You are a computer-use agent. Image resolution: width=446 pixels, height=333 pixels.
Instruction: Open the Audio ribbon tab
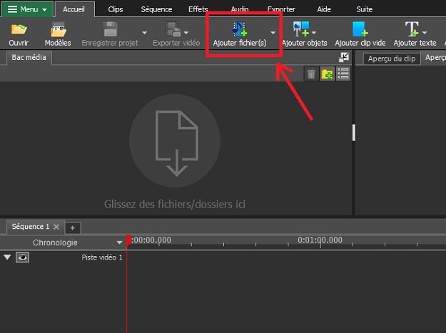[x=240, y=9]
